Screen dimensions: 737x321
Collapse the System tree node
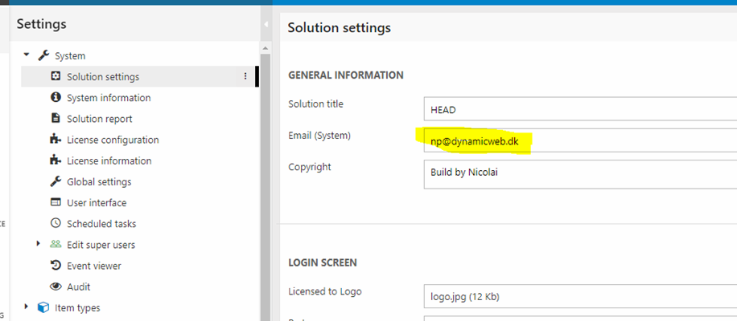click(27, 55)
